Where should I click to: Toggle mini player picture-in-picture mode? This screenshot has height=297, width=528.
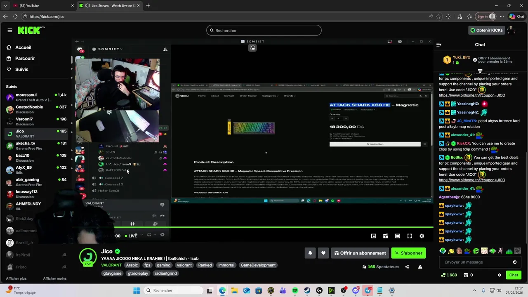coord(373,236)
